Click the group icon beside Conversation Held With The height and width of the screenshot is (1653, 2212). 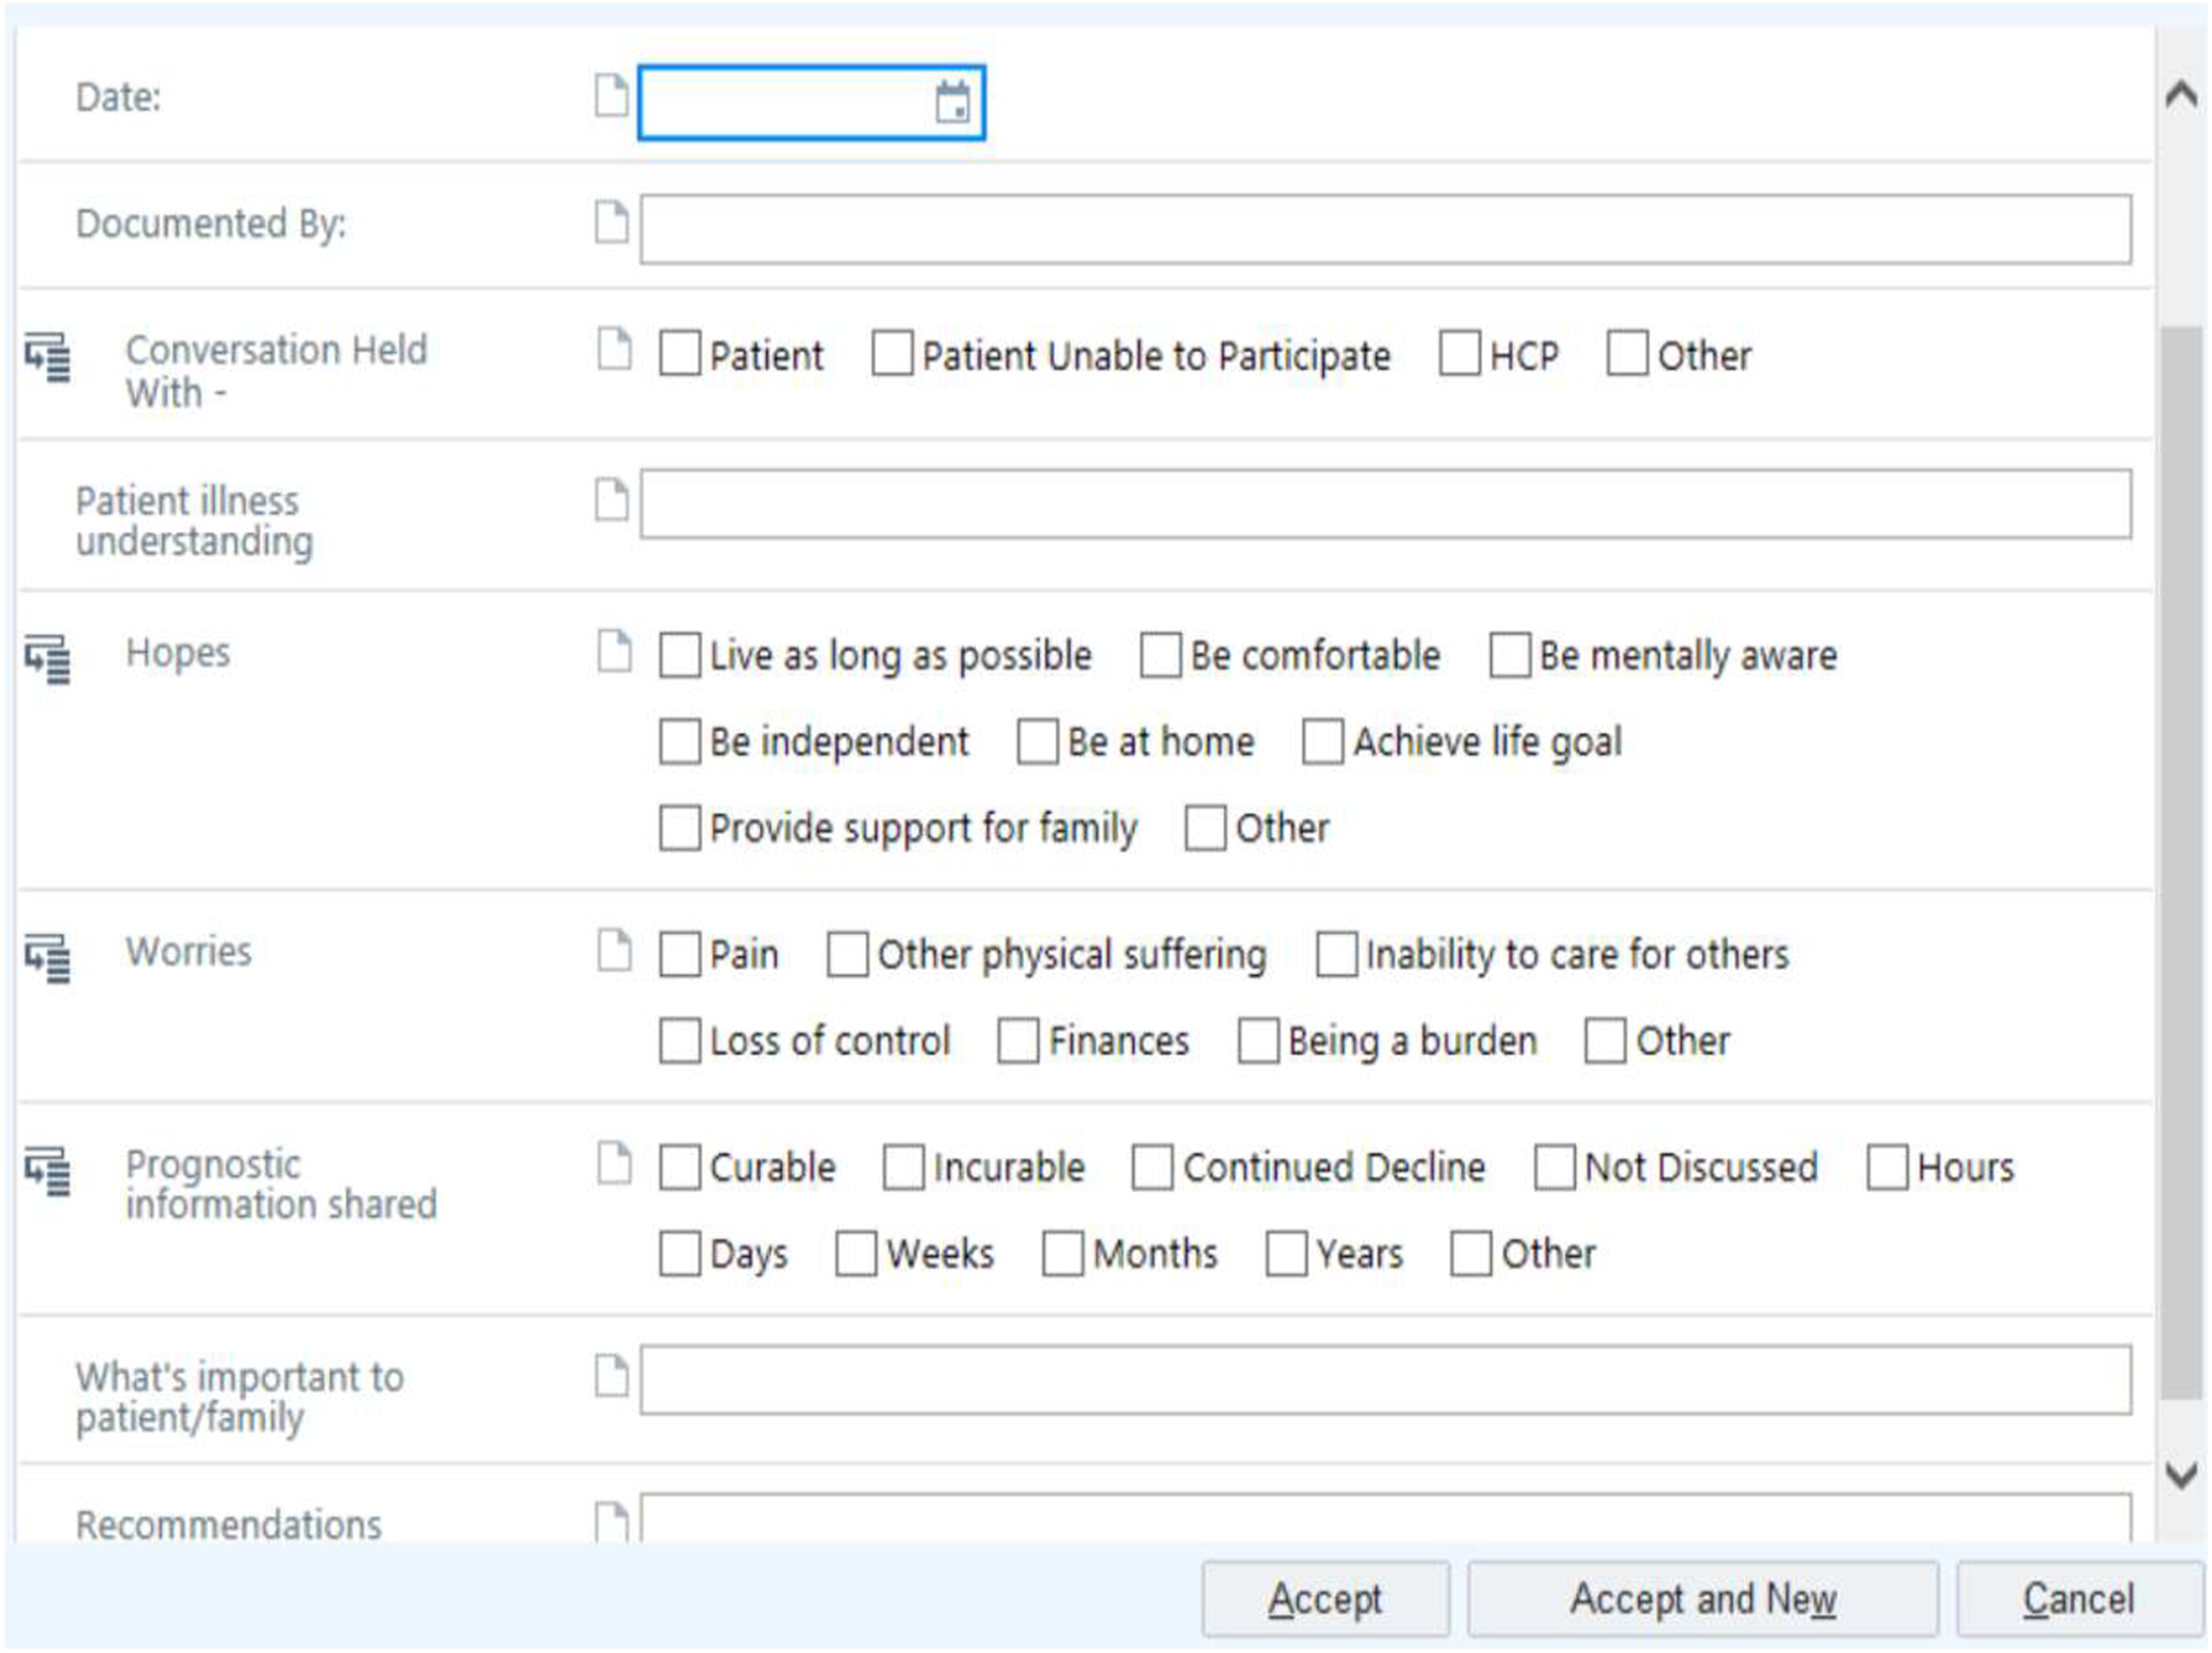point(47,357)
